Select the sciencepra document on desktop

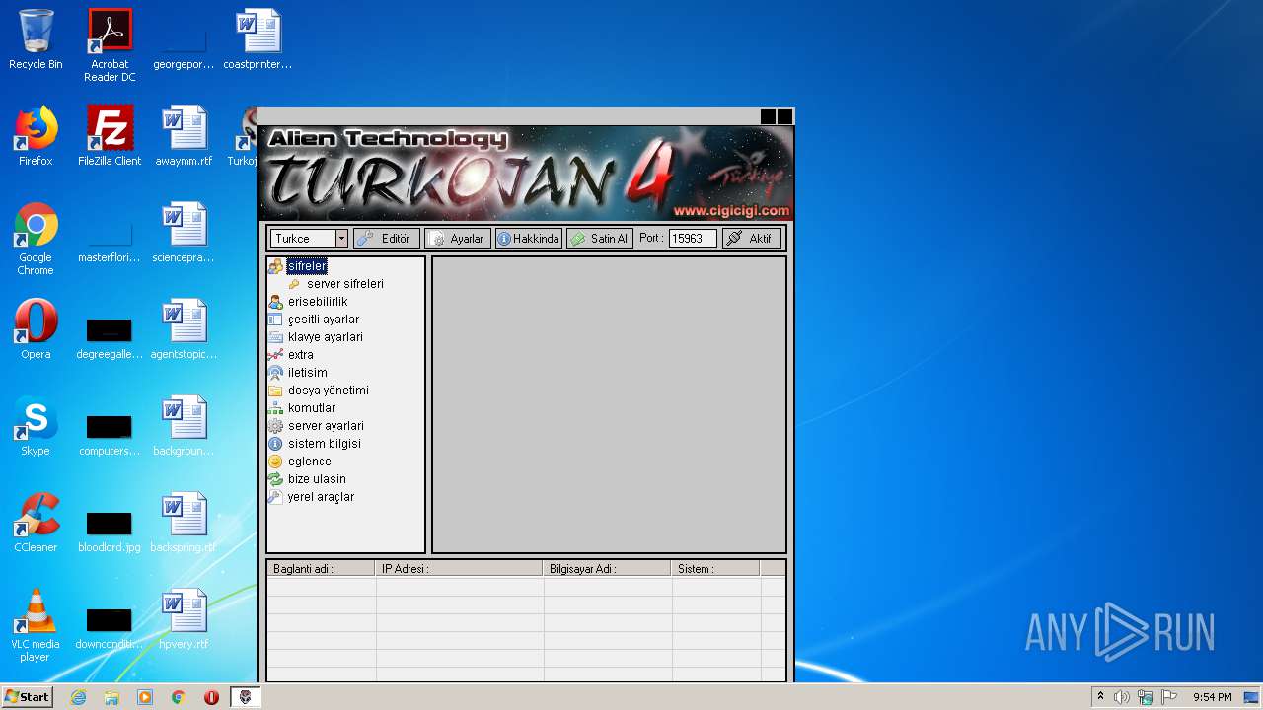tap(184, 233)
